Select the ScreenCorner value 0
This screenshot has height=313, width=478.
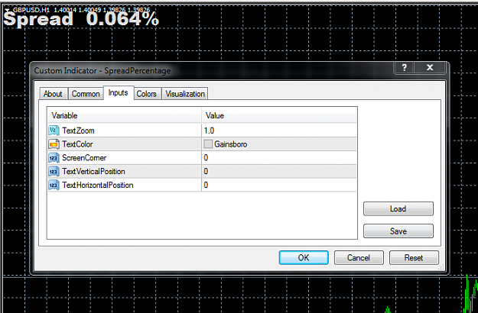[x=206, y=157]
